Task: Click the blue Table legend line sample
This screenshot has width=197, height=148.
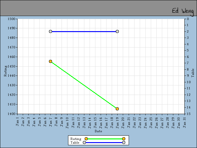Action: [x=104, y=142]
